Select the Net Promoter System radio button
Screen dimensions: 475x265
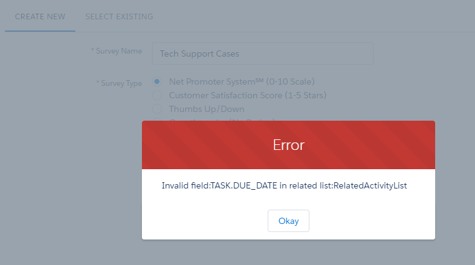tap(157, 81)
